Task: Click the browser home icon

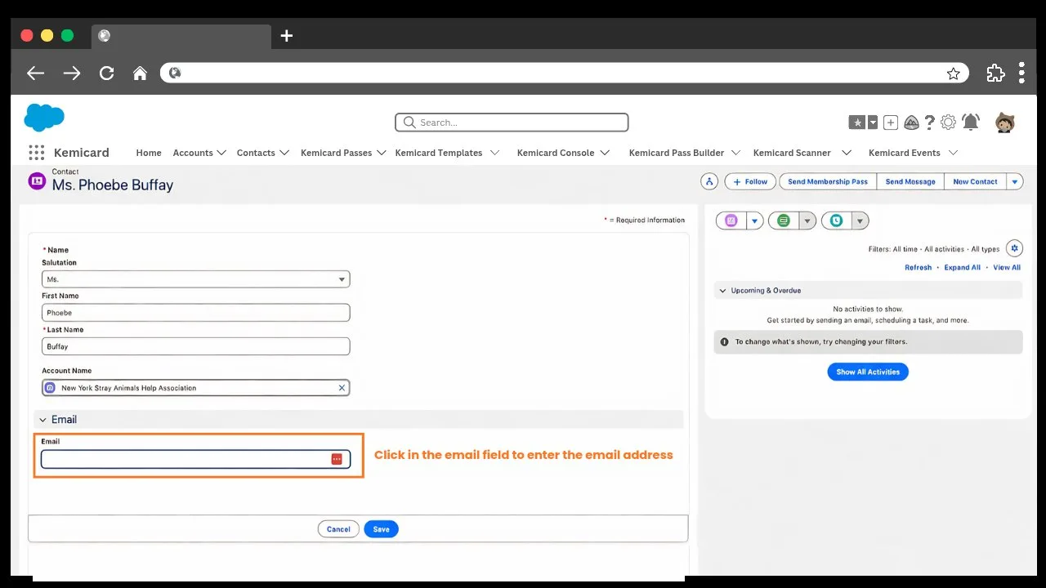Action: [x=140, y=73]
